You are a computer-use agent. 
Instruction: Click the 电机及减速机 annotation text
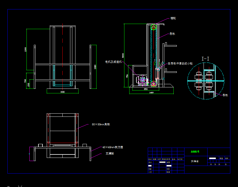113,62
